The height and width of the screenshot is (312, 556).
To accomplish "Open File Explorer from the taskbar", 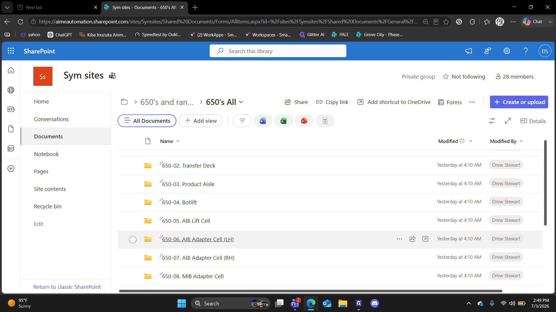I will 343,303.
